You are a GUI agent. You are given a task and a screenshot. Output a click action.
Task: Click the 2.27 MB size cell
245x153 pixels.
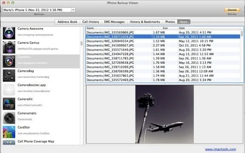(159, 45)
